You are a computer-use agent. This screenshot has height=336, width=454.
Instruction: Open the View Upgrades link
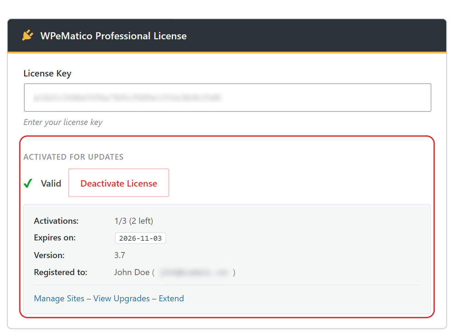coord(122,298)
